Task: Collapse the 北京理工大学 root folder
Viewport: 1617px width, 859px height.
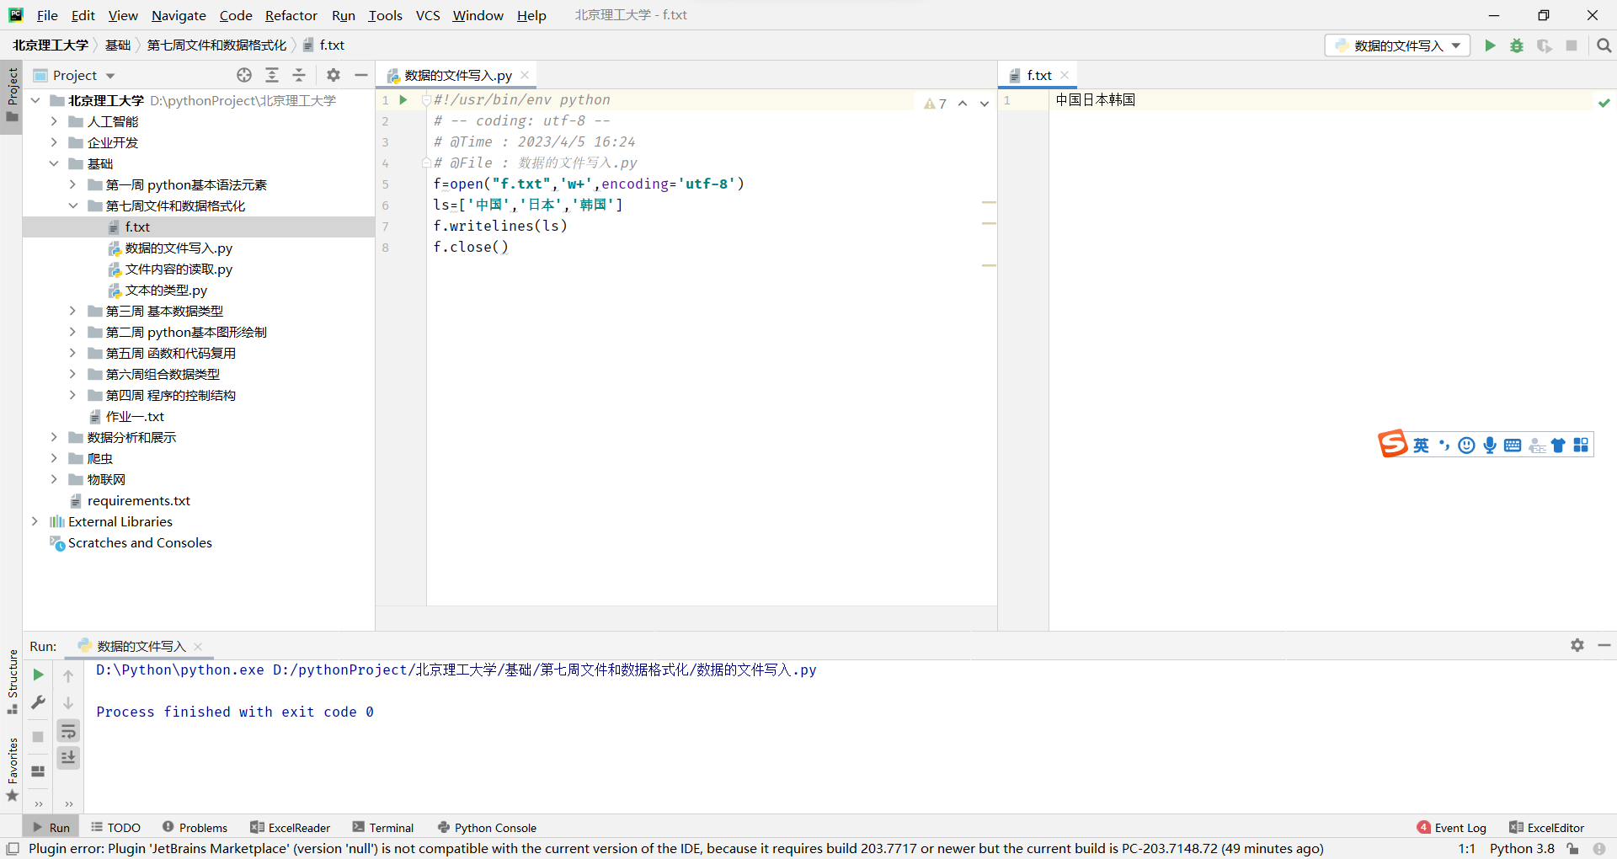Action: point(35,100)
